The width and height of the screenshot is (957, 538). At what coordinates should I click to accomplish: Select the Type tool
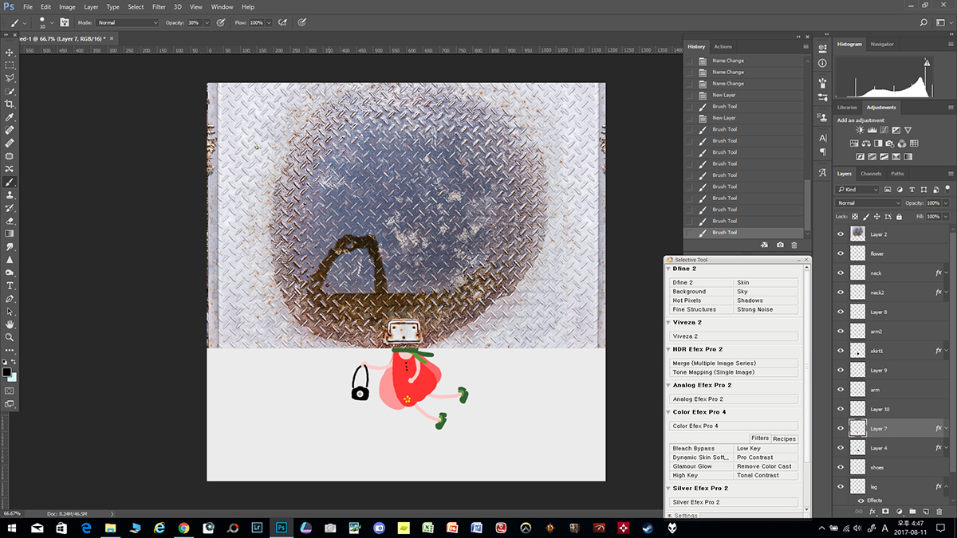10,285
